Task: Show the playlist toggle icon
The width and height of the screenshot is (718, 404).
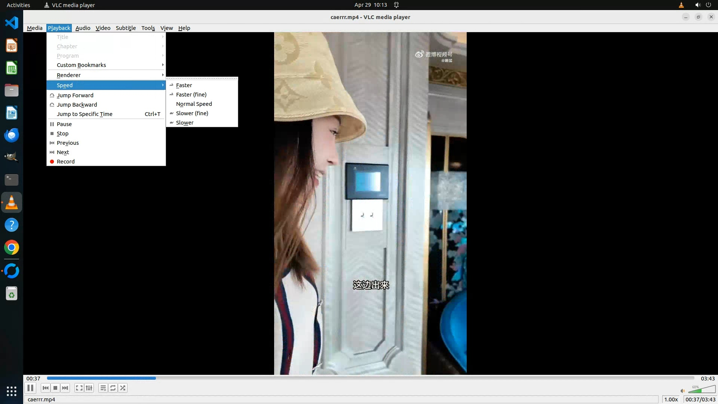Action: (x=103, y=388)
